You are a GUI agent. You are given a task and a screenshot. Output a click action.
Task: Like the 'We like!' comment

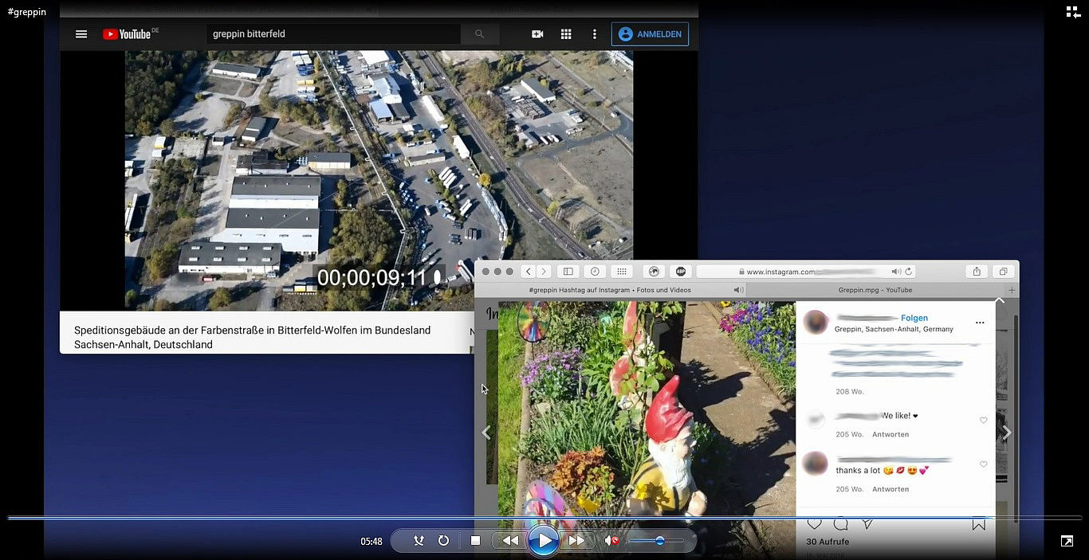pos(983,420)
